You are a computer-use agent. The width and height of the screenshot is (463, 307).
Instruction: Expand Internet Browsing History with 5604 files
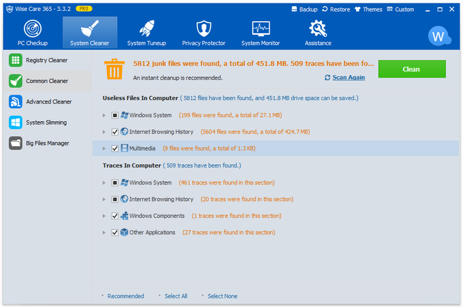tap(104, 132)
